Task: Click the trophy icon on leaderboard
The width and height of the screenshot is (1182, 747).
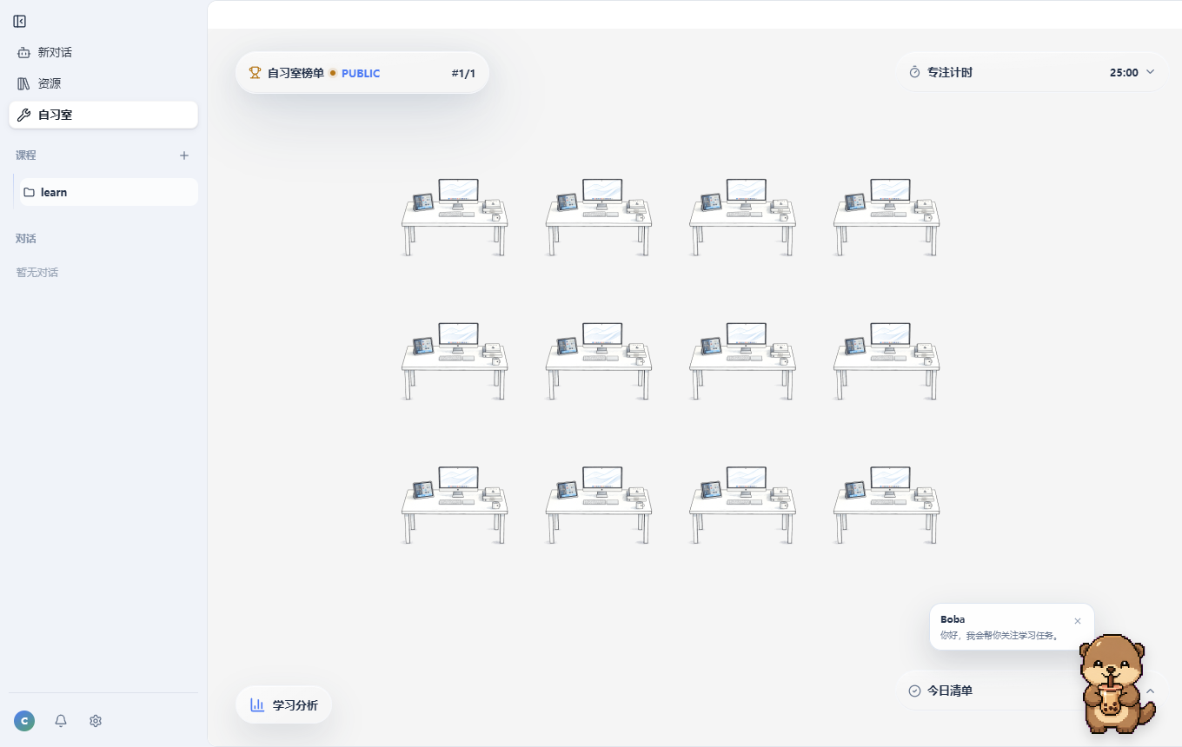Action: pyautogui.click(x=255, y=73)
